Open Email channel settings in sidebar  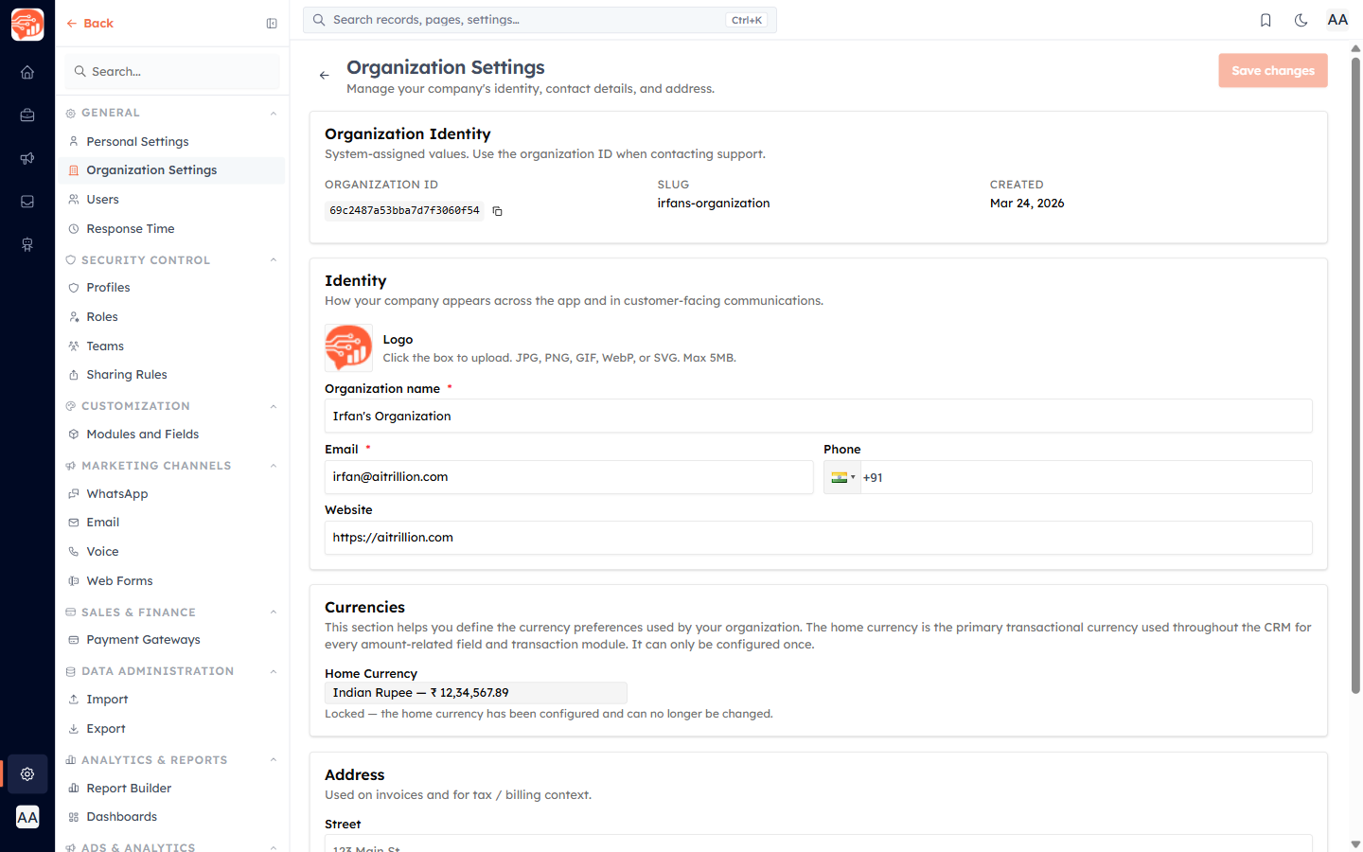click(172, 523)
